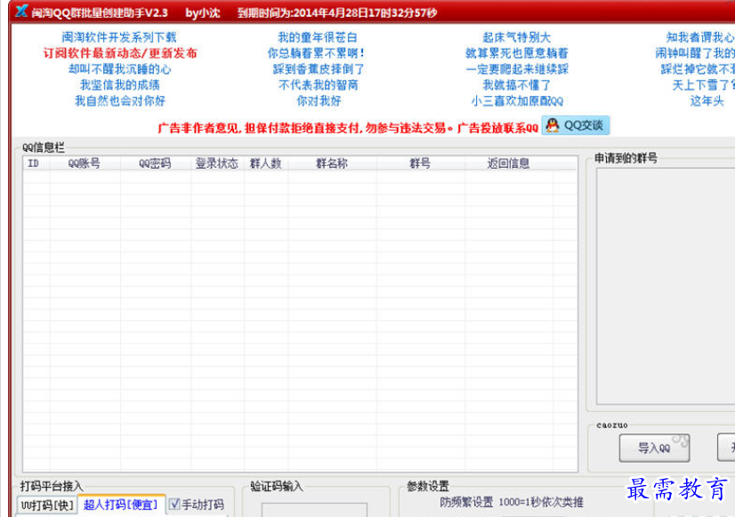Click the link 起床气特别大

click(x=517, y=37)
